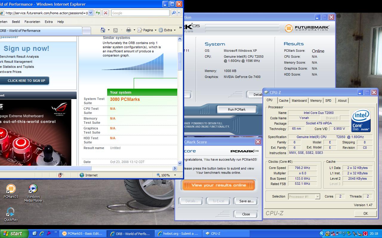This screenshot has height=238, width=382.
Task: Switch to the Mainboard tab in CPU-Z
Action: (x=299, y=101)
